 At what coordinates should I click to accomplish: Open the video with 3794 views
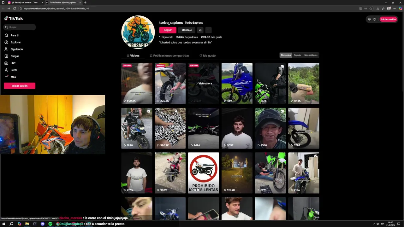click(x=304, y=128)
